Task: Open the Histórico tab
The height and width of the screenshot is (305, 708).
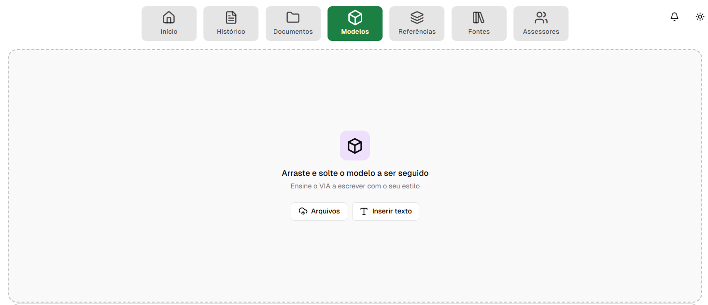Action: (231, 24)
